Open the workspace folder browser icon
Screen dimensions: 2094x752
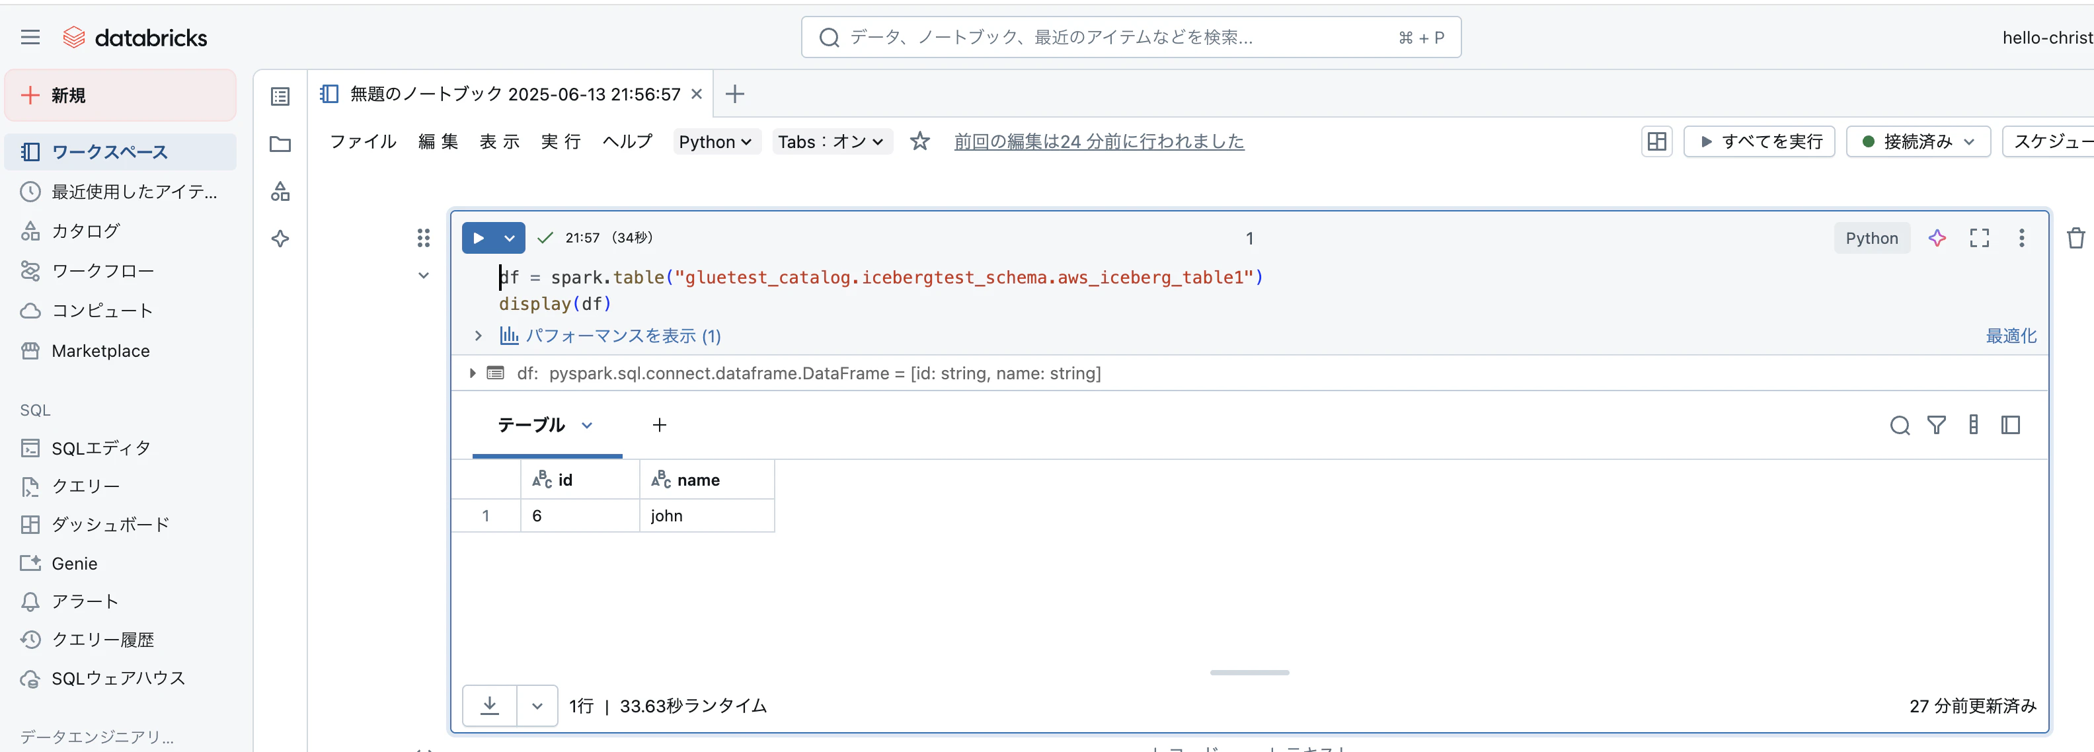[x=280, y=144]
